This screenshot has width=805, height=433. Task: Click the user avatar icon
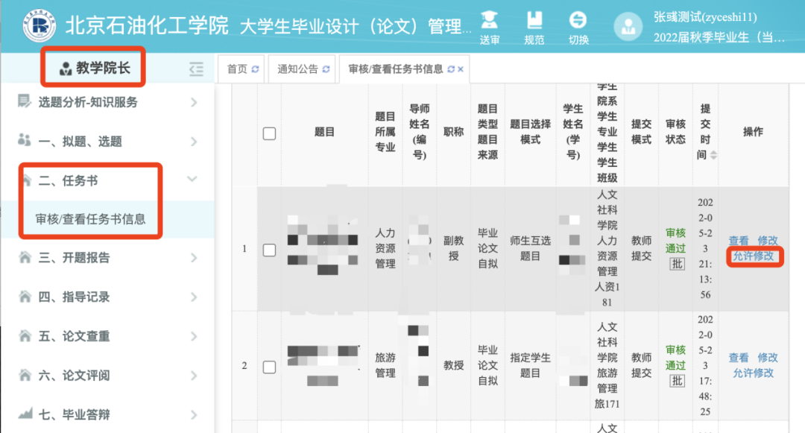pyautogui.click(x=628, y=28)
